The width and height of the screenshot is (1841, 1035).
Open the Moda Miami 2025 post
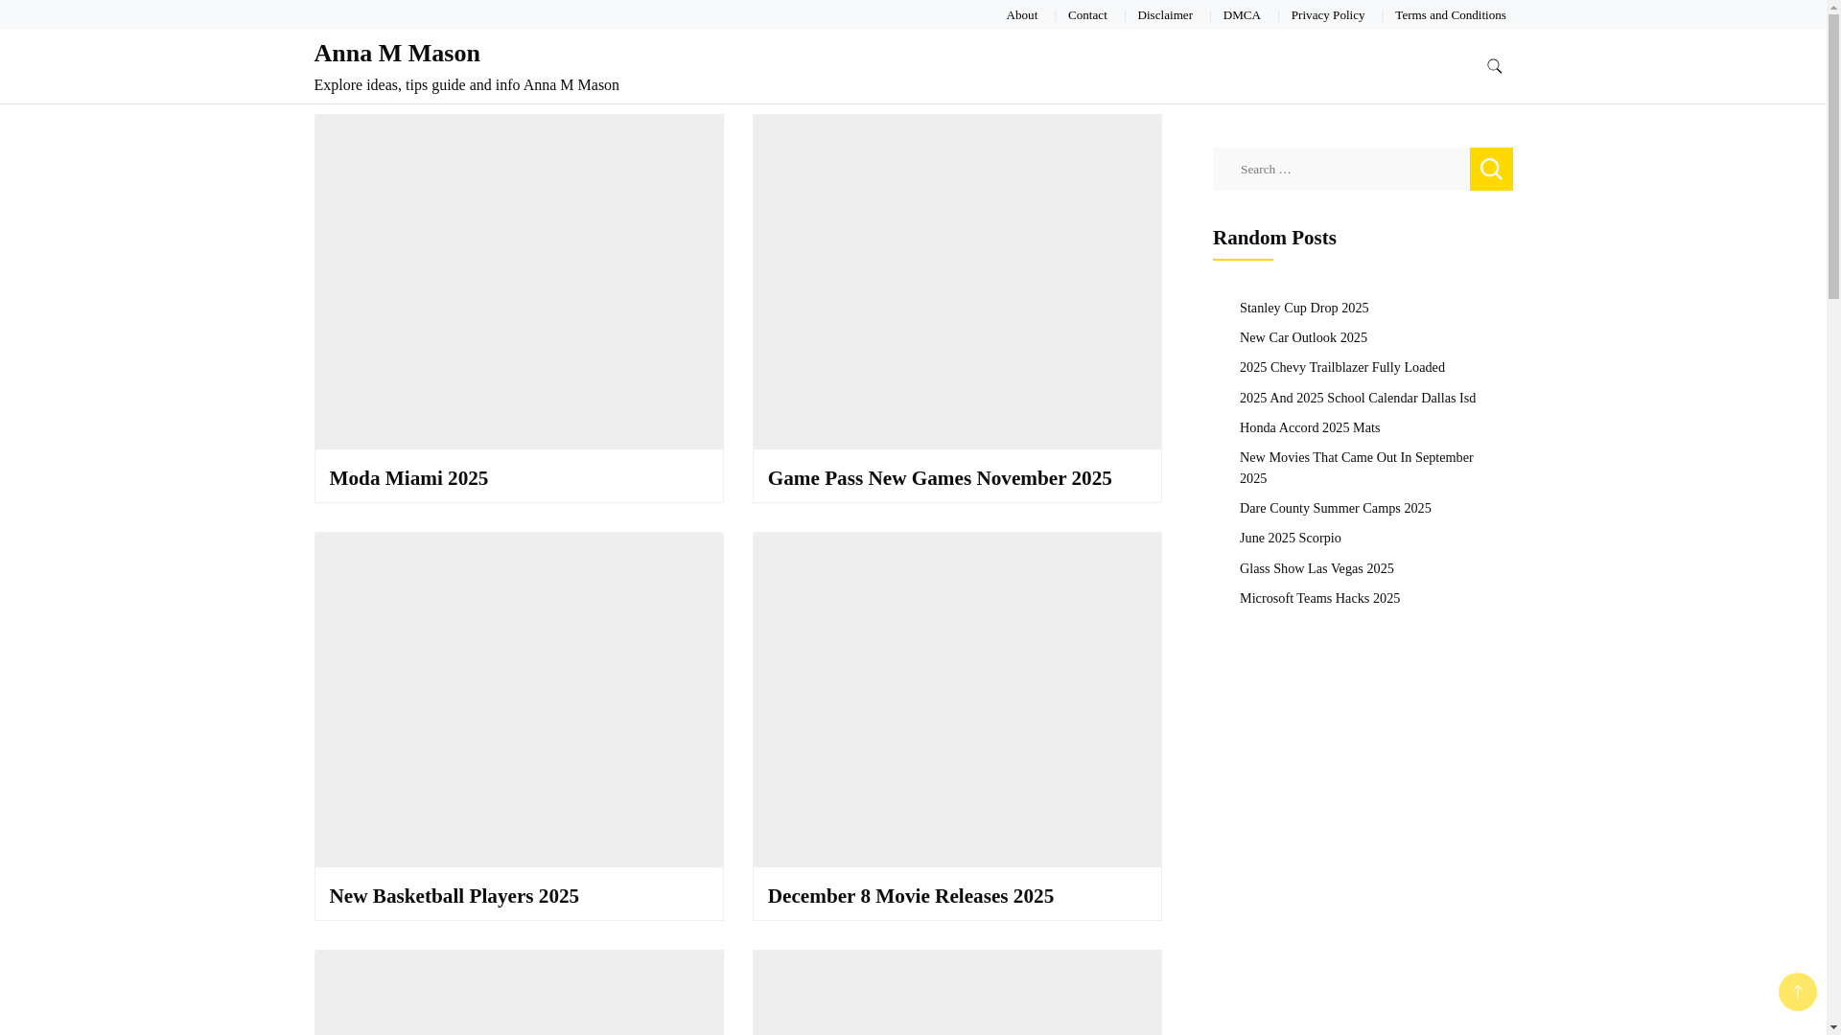(408, 478)
